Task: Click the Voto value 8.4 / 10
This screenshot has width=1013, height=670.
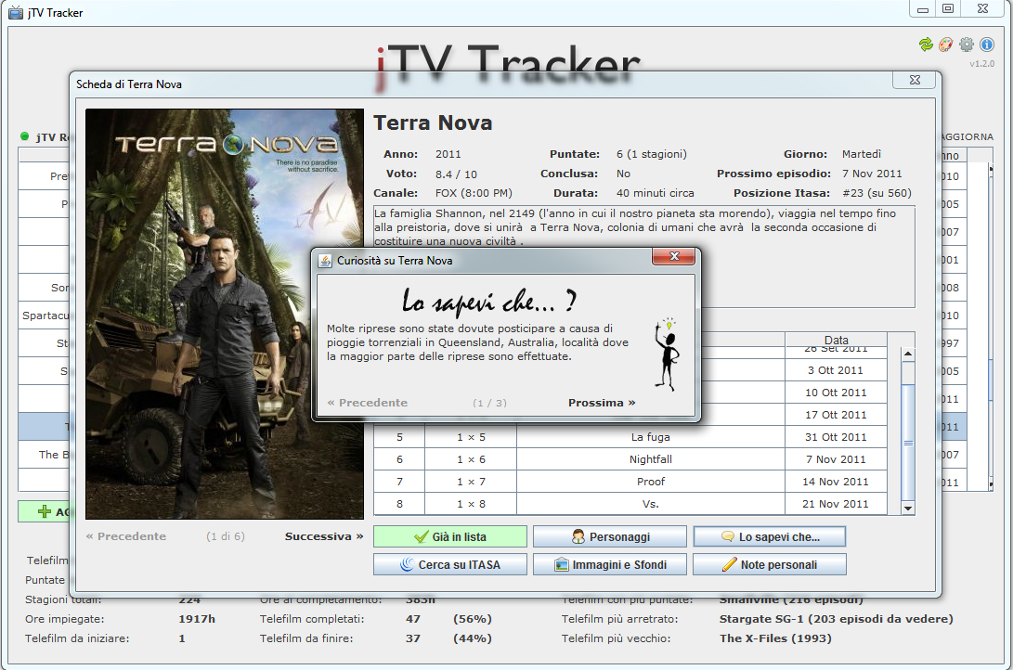Action: [x=456, y=174]
